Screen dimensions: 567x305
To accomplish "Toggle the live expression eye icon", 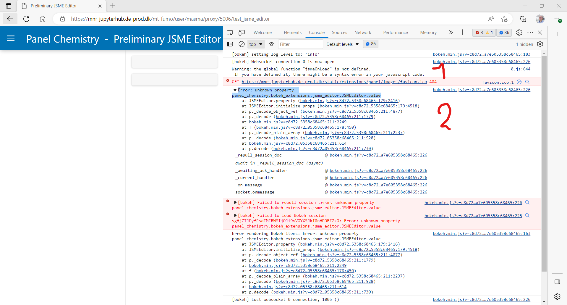I will point(271,44).
